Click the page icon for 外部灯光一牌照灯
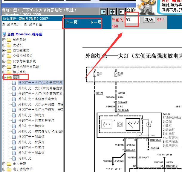The height and width of the screenshot is (172, 182). 14,126
